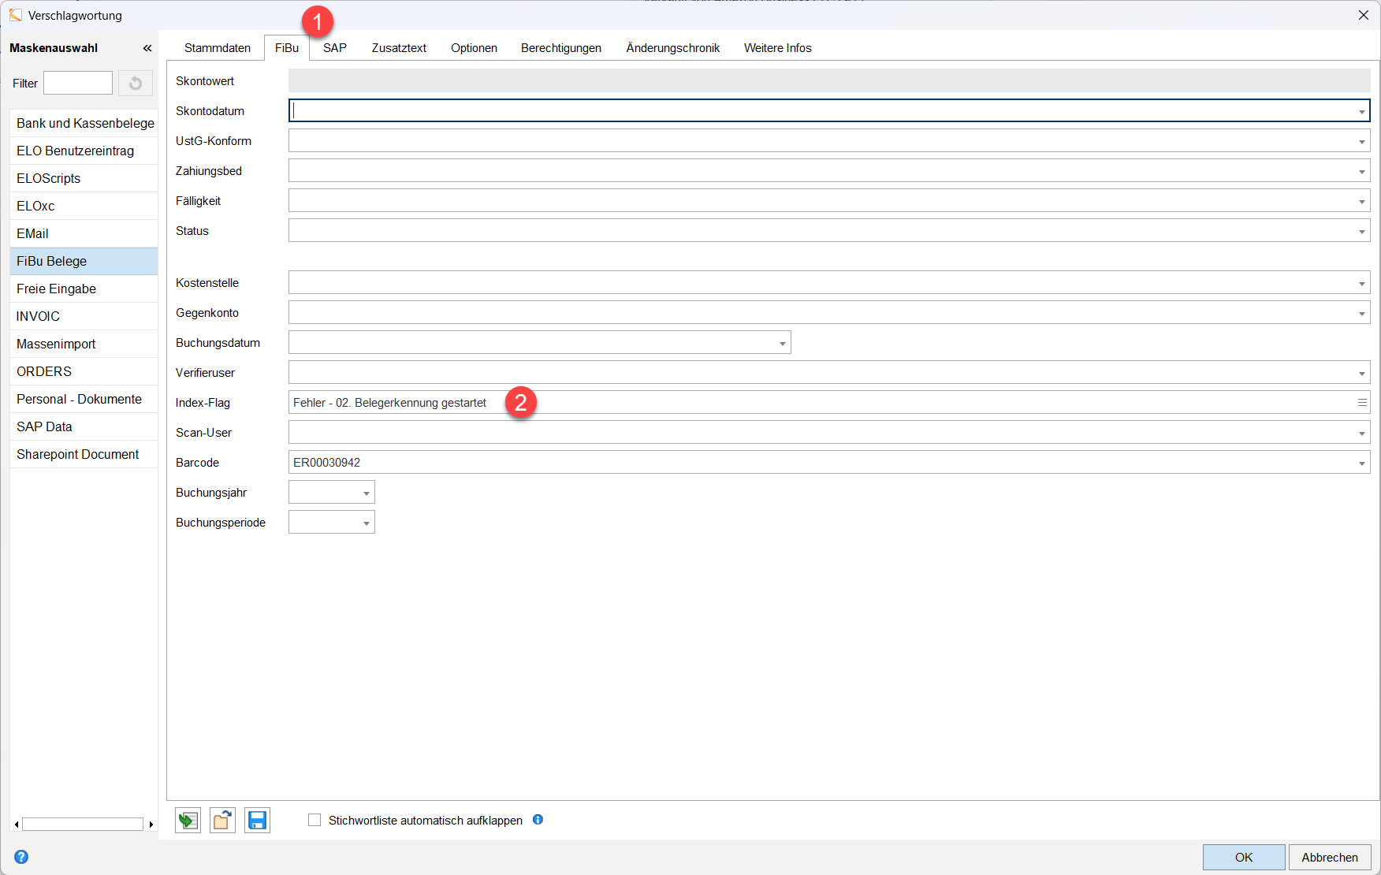The width and height of the screenshot is (1381, 875).
Task: Switch to the Stammdaten tab
Action: pyautogui.click(x=218, y=48)
